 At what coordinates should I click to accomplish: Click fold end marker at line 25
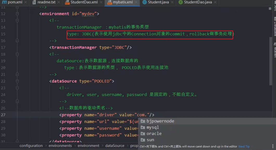17,101
